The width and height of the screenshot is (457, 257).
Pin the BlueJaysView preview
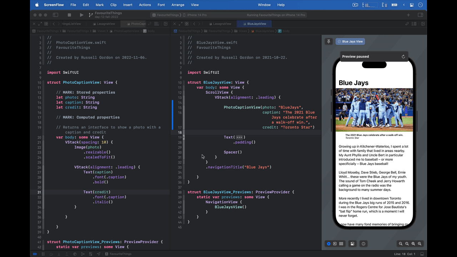(x=328, y=41)
